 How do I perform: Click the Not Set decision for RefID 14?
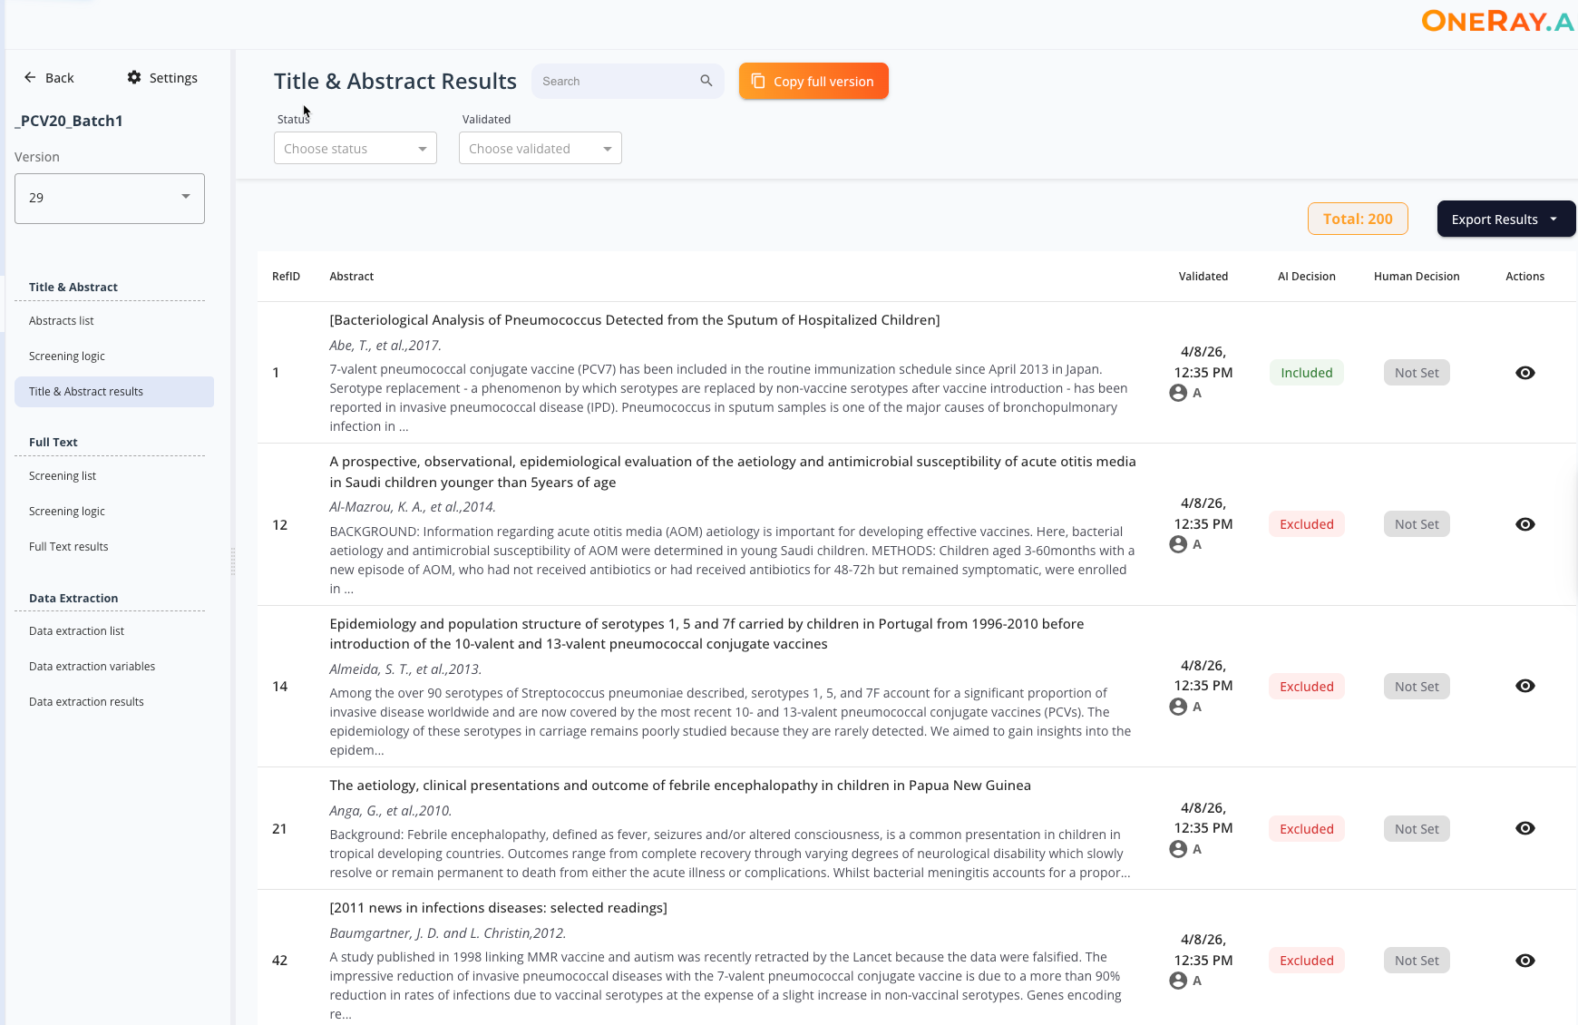pos(1417,687)
